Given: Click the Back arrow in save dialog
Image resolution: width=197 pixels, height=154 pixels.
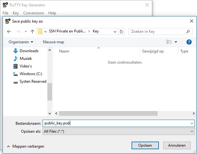Looking at the screenshot, I should (x=9, y=31).
